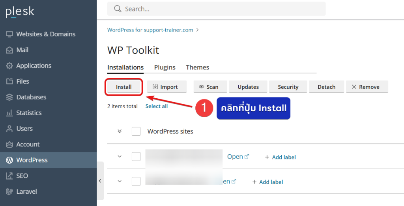404x206 pixels.
Task: Open the Laravel section
Action: (x=26, y=191)
